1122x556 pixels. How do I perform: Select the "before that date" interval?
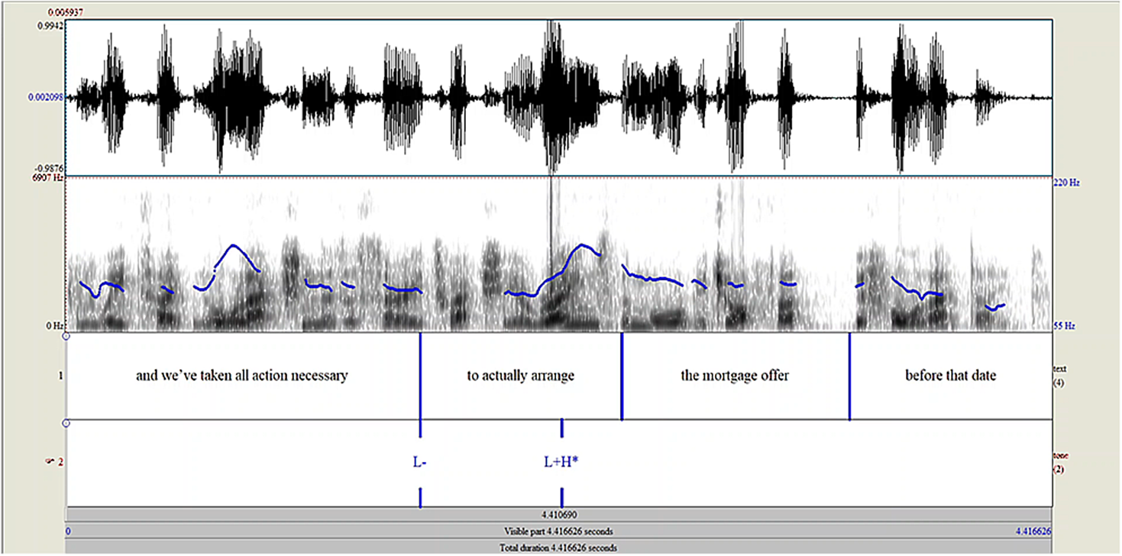pyautogui.click(x=950, y=376)
